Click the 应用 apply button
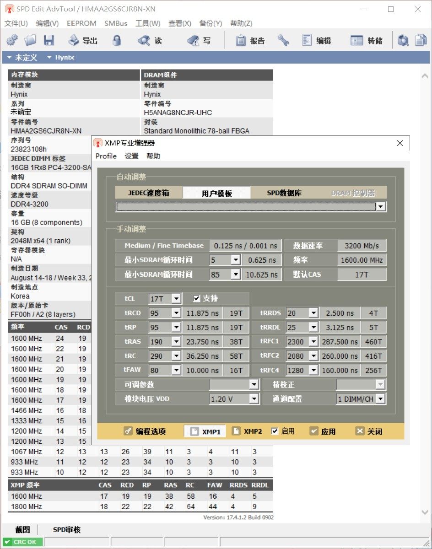The image size is (432, 549). (x=323, y=431)
